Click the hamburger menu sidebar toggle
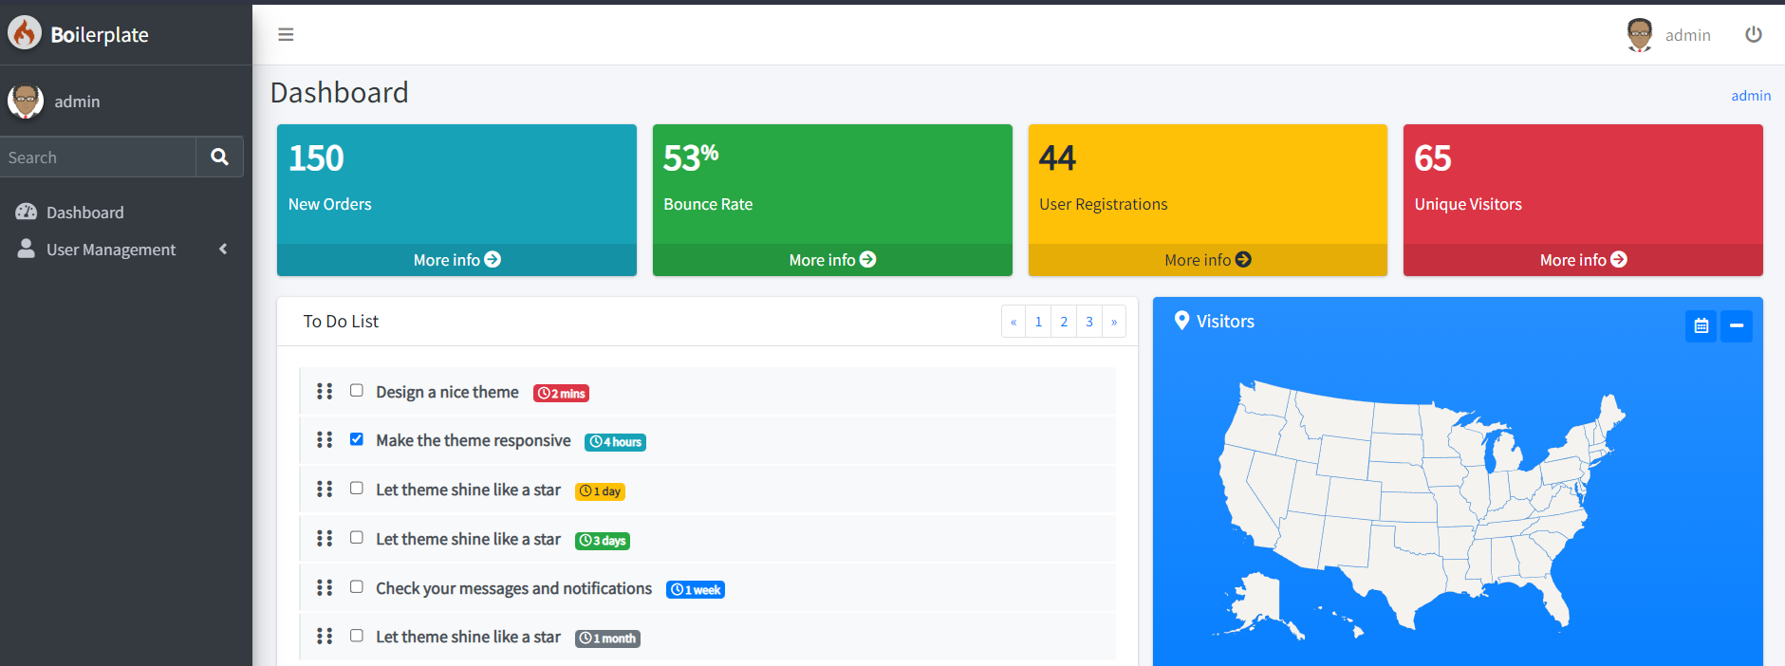Screen dimensions: 1785x666 (x=286, y=35)
